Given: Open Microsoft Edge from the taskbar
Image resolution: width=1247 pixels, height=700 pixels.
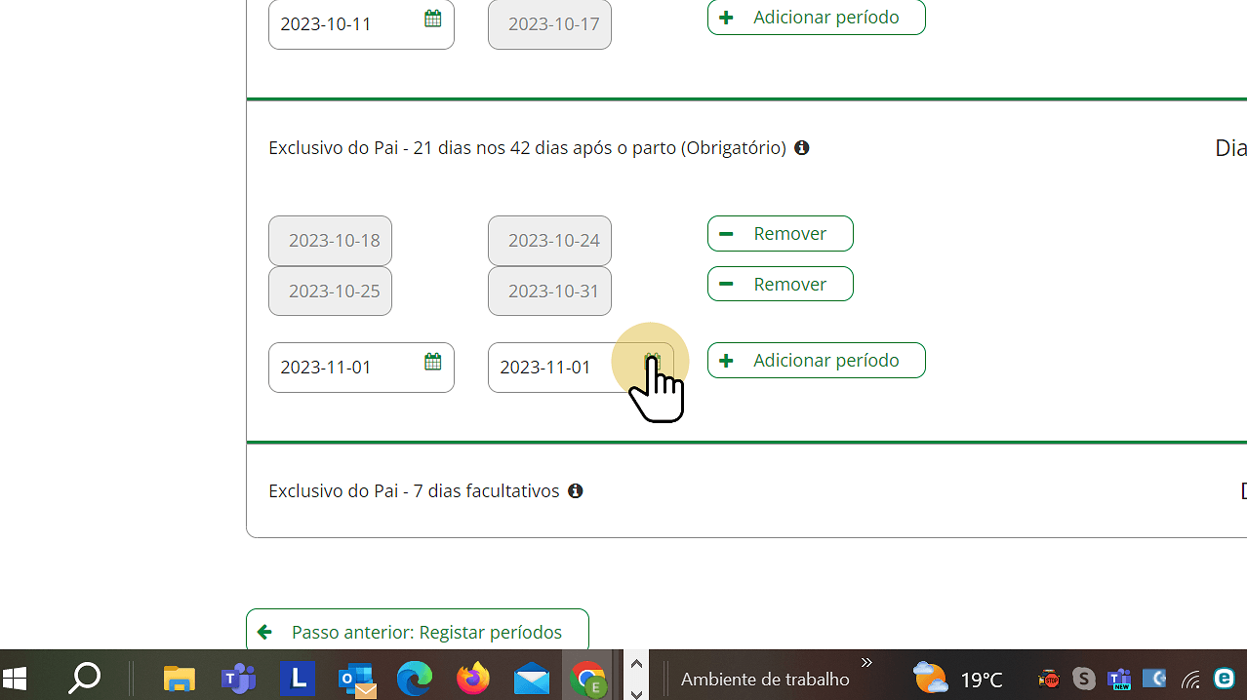Looking at the screenshot, I should pos(415,678).
